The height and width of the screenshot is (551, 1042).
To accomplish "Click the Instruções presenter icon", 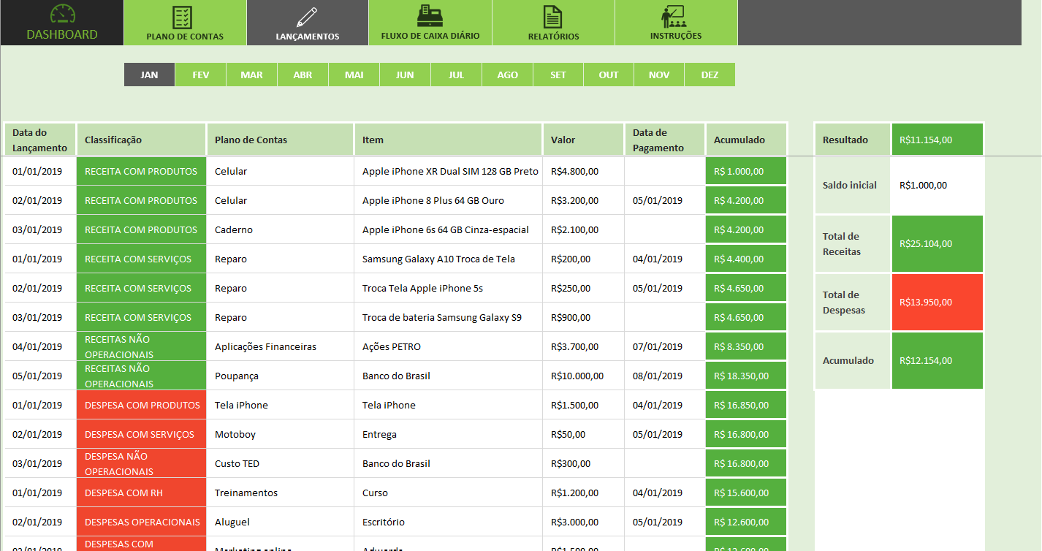I will pos(673,17).
